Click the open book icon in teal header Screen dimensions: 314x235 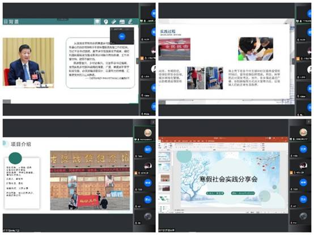tap(122, 22)
